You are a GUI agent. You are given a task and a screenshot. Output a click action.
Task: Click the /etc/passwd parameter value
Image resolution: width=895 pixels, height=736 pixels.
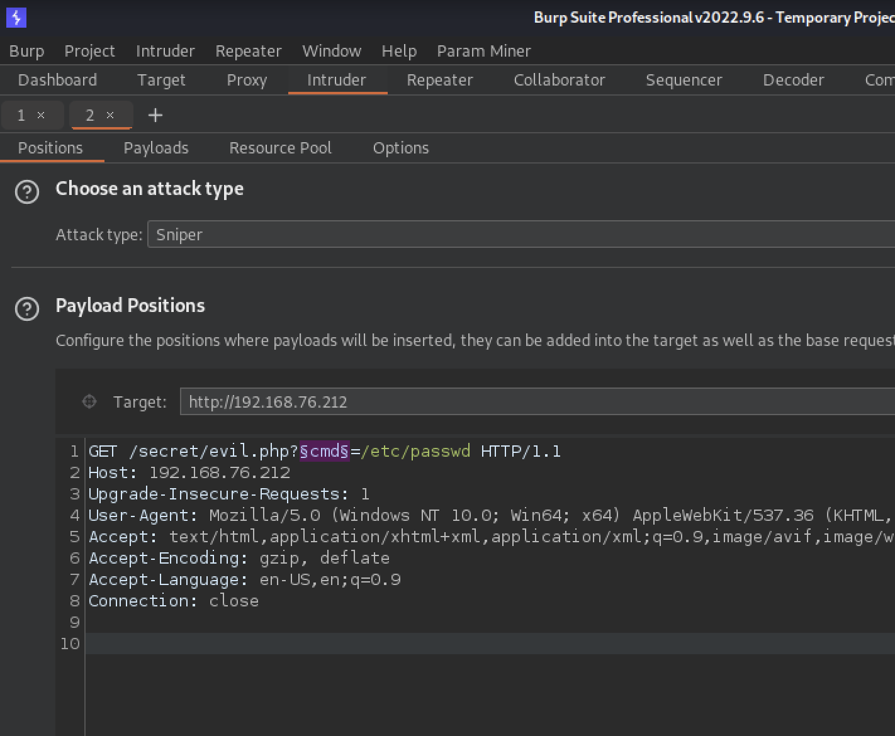click(x=415, y=452)
